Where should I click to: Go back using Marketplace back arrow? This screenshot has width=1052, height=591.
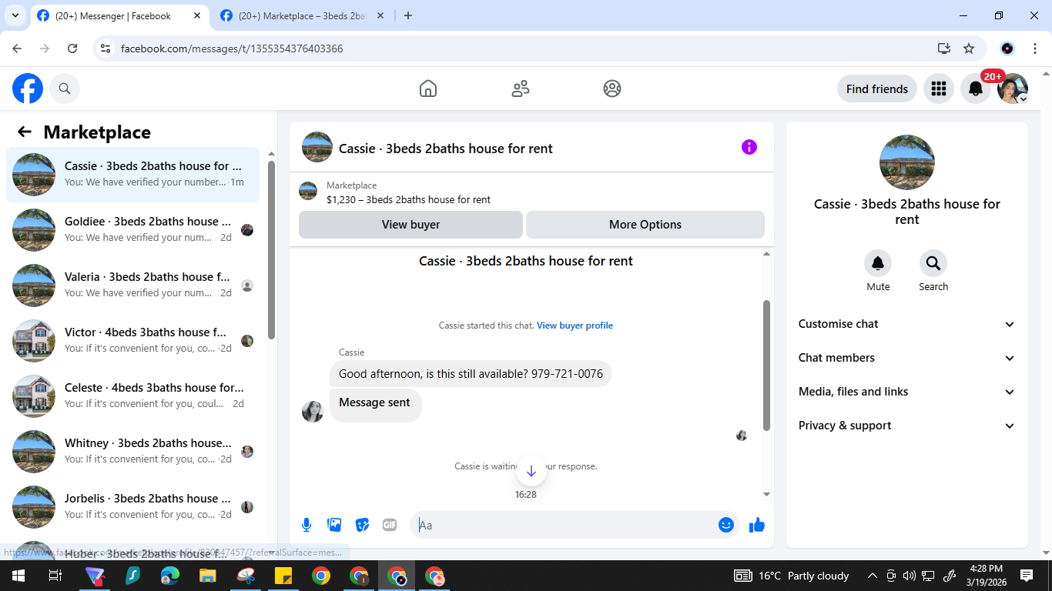(25, 132)
